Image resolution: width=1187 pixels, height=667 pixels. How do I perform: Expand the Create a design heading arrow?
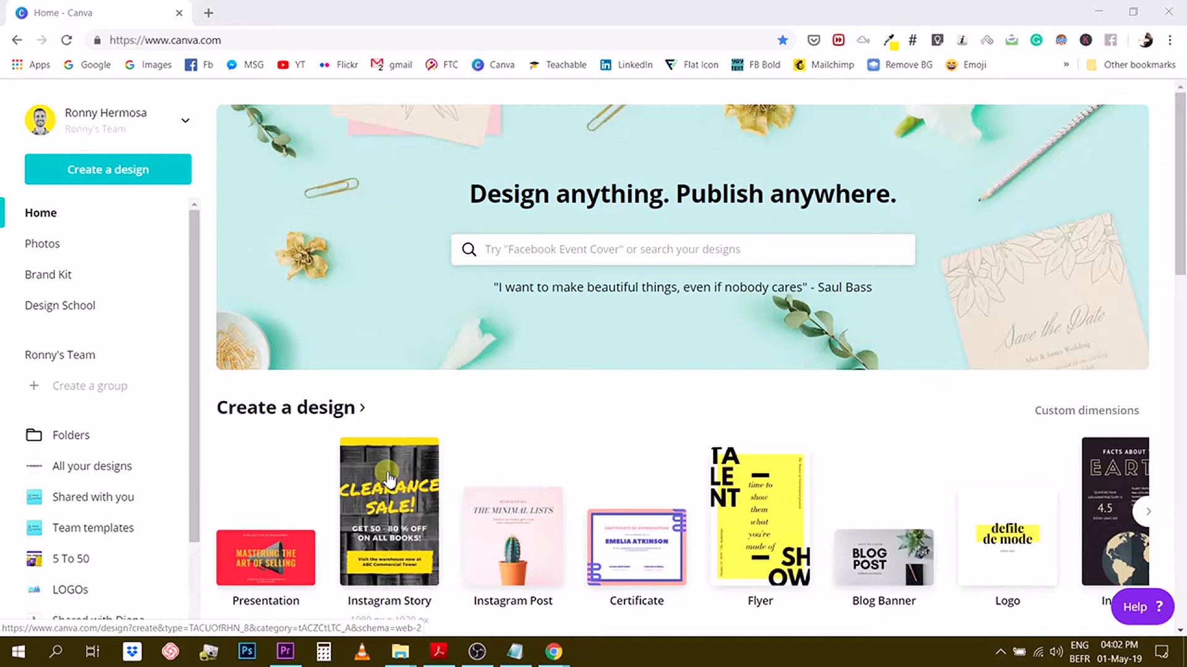coord(362,408)
